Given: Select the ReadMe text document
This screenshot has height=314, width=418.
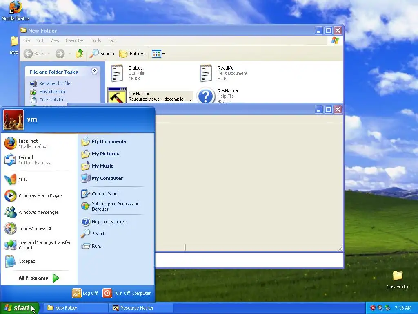Looking at the screenshot, I should tap(223, 73).
